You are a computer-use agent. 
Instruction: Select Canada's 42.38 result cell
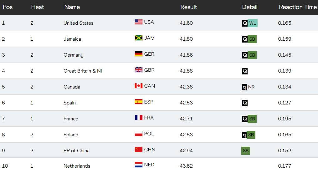click(186, 87)
